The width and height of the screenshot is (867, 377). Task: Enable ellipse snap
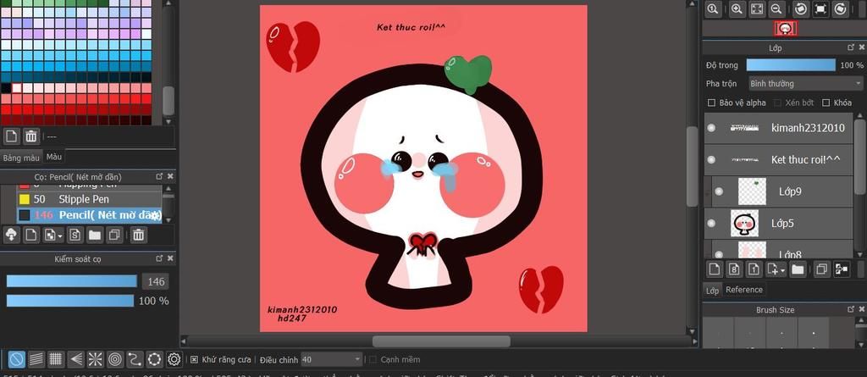(154, 359)
